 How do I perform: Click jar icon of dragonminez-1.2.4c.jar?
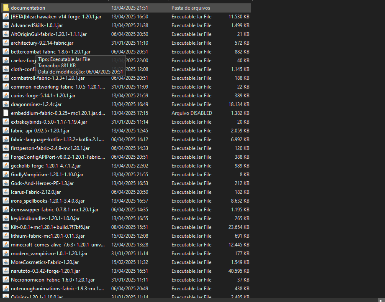pos(6,104)
